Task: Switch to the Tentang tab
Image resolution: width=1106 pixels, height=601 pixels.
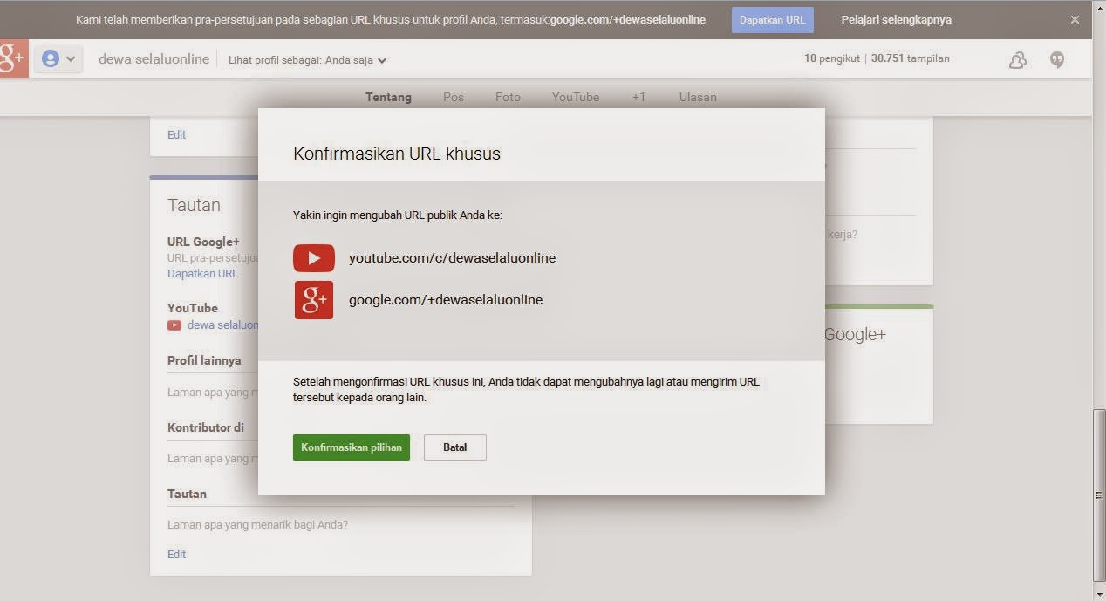Action: [388, 97]
